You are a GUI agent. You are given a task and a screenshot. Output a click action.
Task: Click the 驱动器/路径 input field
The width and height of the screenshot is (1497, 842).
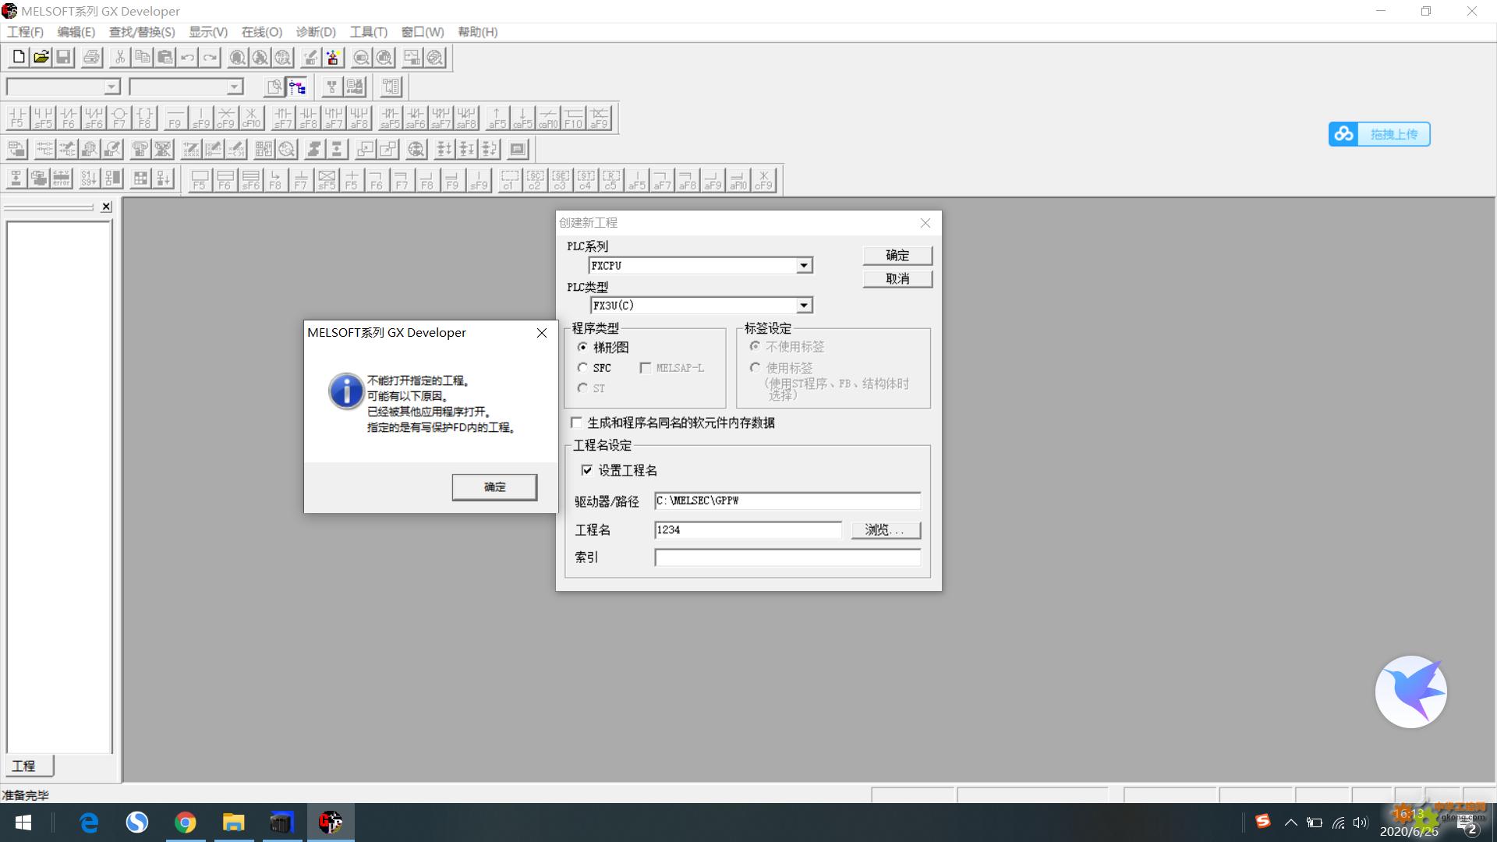pyautogui.click(x=787, y=501)
